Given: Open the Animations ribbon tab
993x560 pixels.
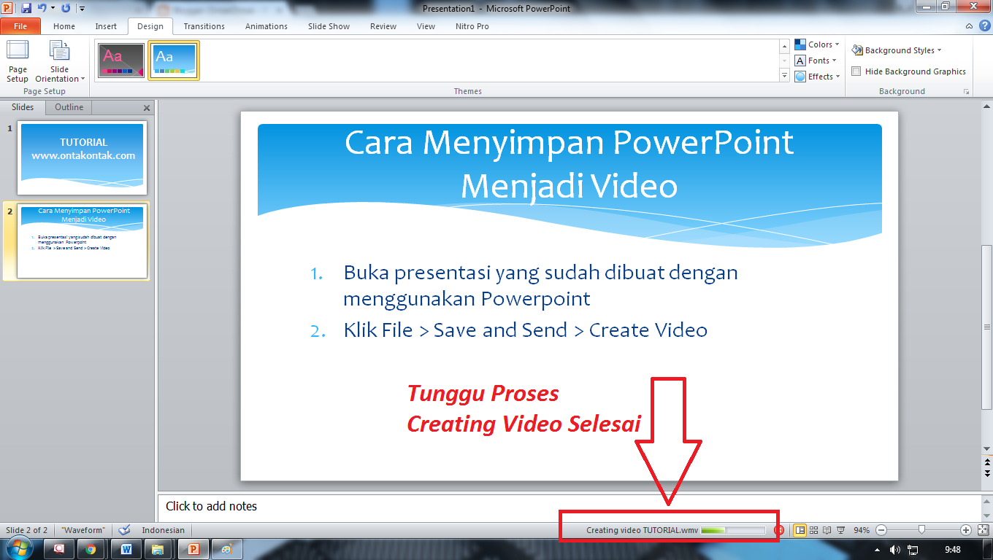Looking at the screenshot, I should click(267, 26).
